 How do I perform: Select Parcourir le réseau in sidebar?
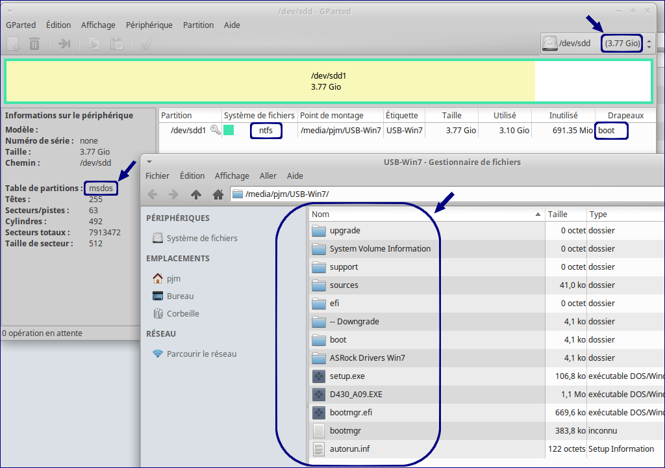[x=201, y=354]
